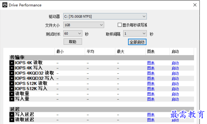Open 图表 link for 读取量
The width and height of the screenshot is (207, 124).
tap(151, 94)
